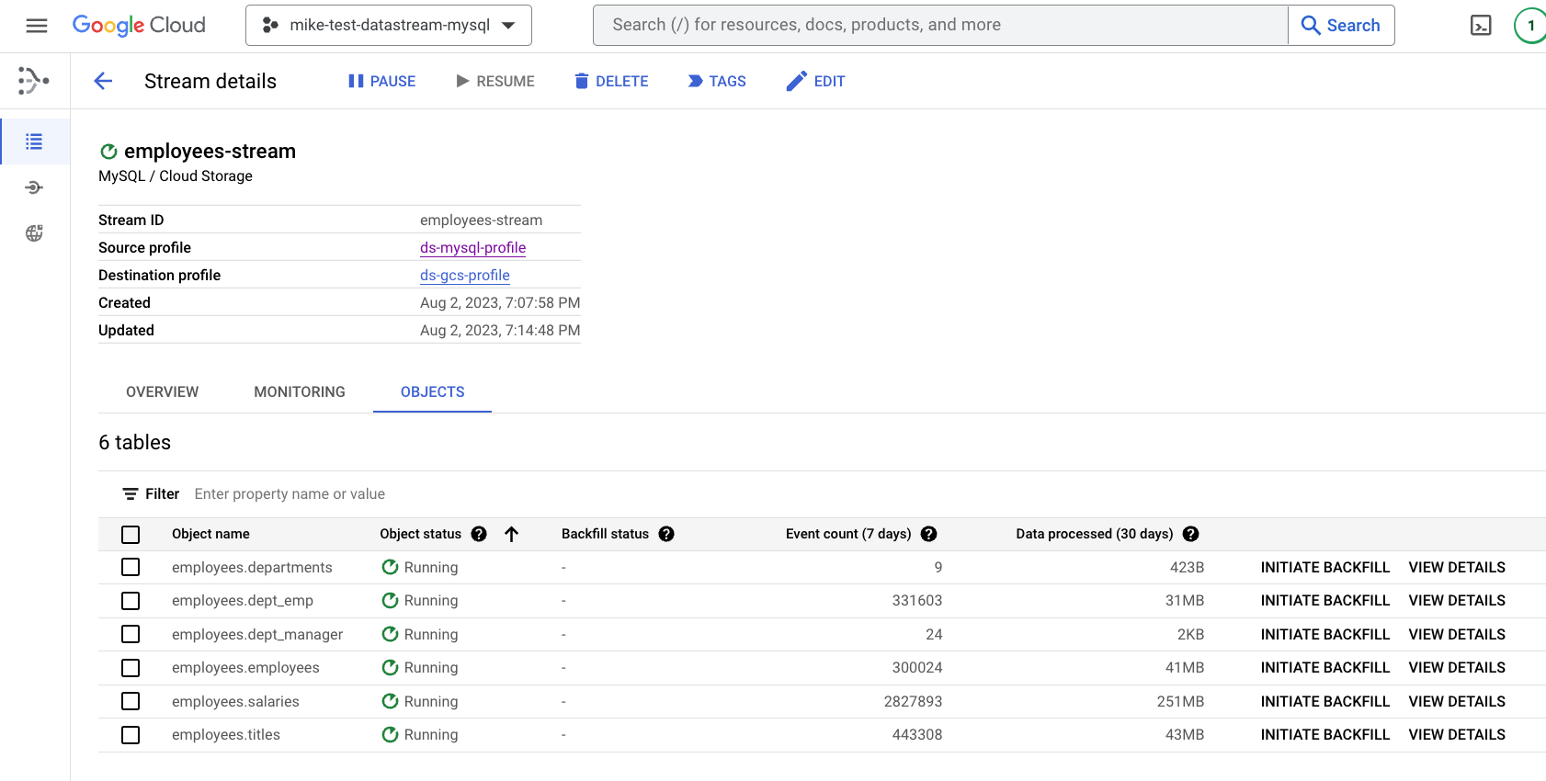Image resolution: width=1546 pixels, height=781 pixels.
Task: Click Created timestamp Aug 2, 2023, 7:07:58 PM
Action: click(x=500, y=302)
